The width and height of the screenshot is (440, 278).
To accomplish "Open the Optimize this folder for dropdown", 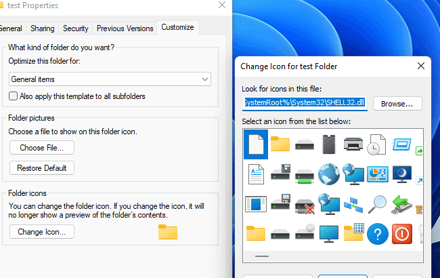I will [110, 79].
